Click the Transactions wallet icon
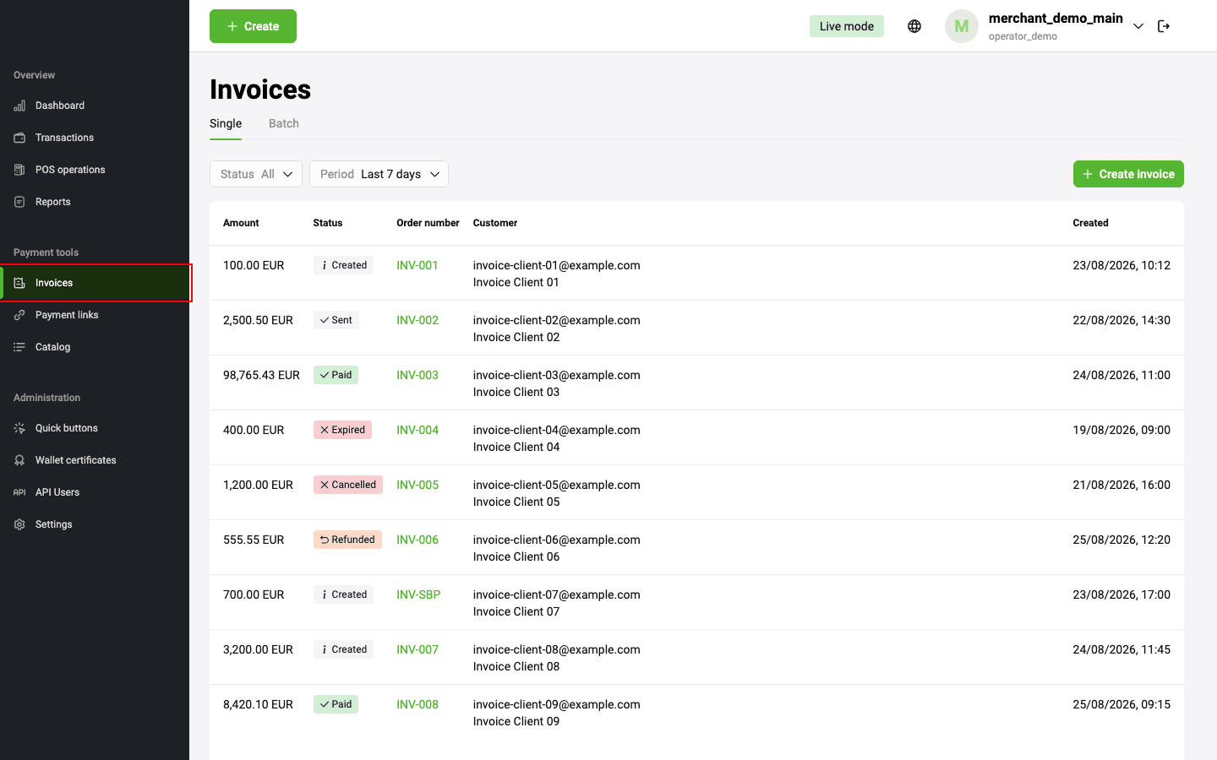1217x760 pixels. point(19,138)
